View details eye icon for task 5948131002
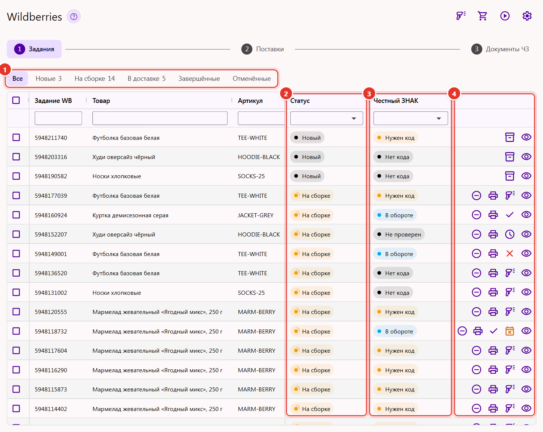Image resolution: width=543 pixels, height=432 pixels. 526,292
